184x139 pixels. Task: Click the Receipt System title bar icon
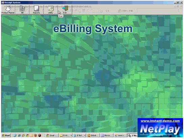(3, 3)
